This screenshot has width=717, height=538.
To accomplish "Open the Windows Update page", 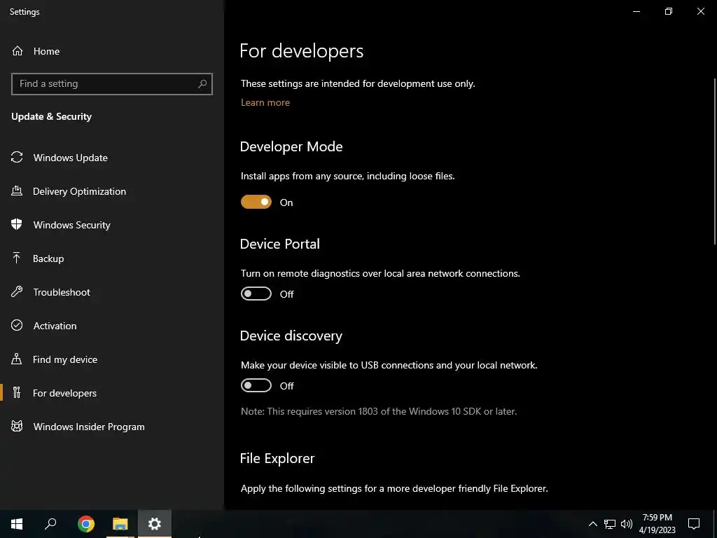I will [x=112, y=158].
